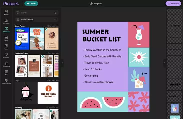The width and height of the screenshot is (183, 119).
Task: Select the Miami Swim Week template
Action: tap(37, 39)
